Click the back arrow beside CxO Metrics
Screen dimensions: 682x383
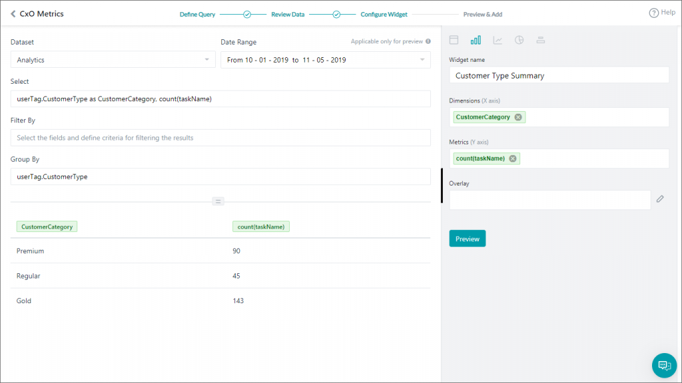[x=12, y=13]
